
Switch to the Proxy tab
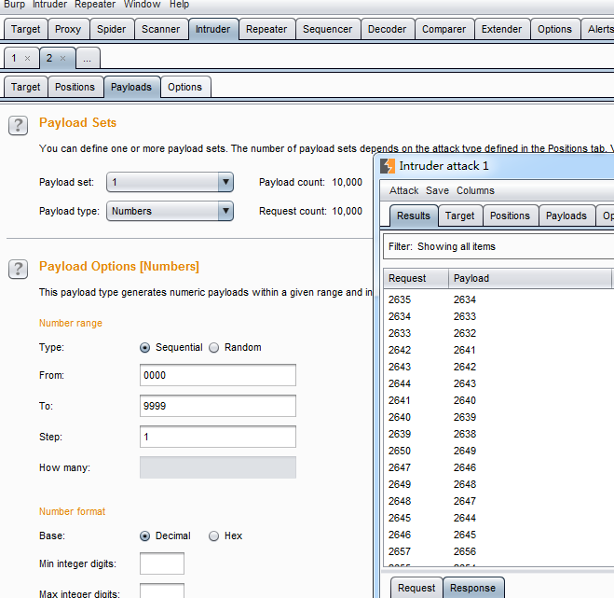pyautogui.click(x=68, y=30)
